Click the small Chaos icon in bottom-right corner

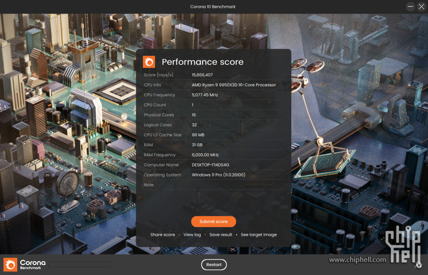[418, 265]
